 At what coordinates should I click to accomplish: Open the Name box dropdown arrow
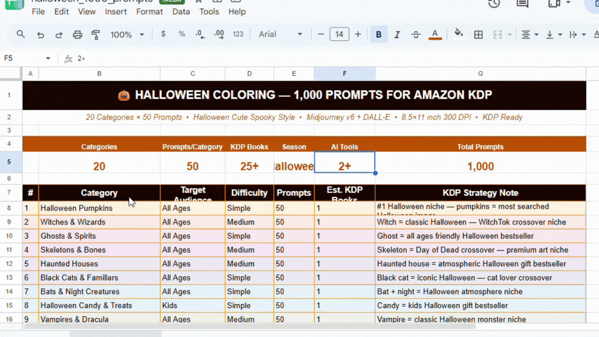pyautogui.click(x=48, y=58)
